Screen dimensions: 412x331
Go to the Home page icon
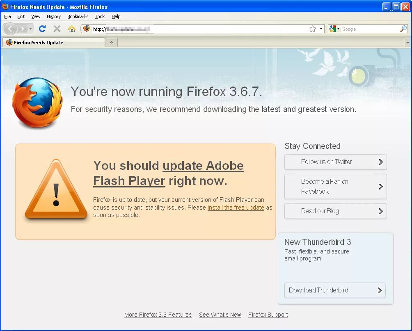click(x=71, y=29)
